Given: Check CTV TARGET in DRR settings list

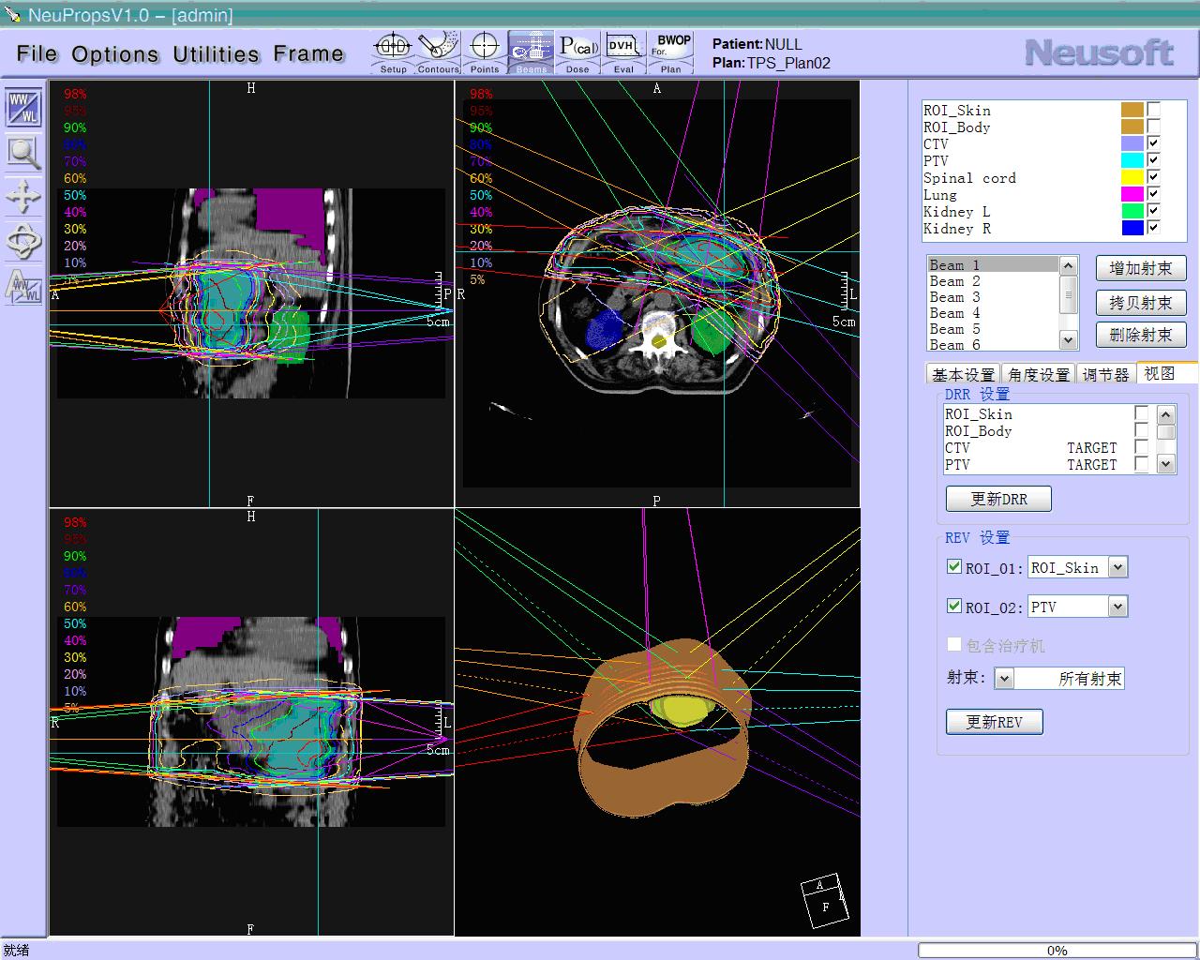Looking at the screenshot, I should [x=1141, y=447].
